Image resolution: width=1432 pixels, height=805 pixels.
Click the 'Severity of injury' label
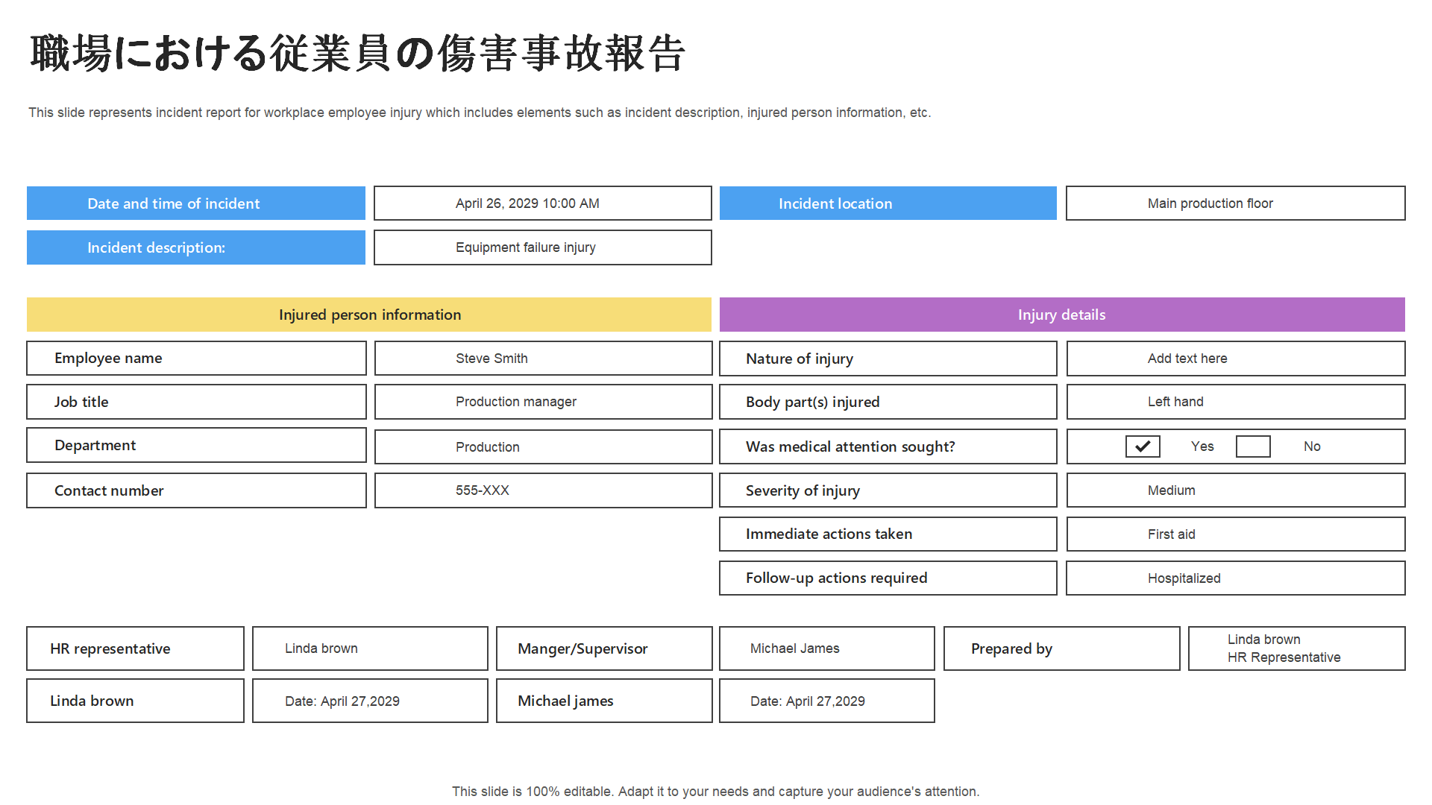click(x=888, y=490)
